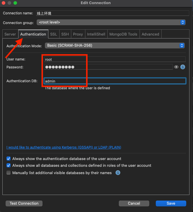
Task: Select the Authentication tab
Action: coord(33,34)
